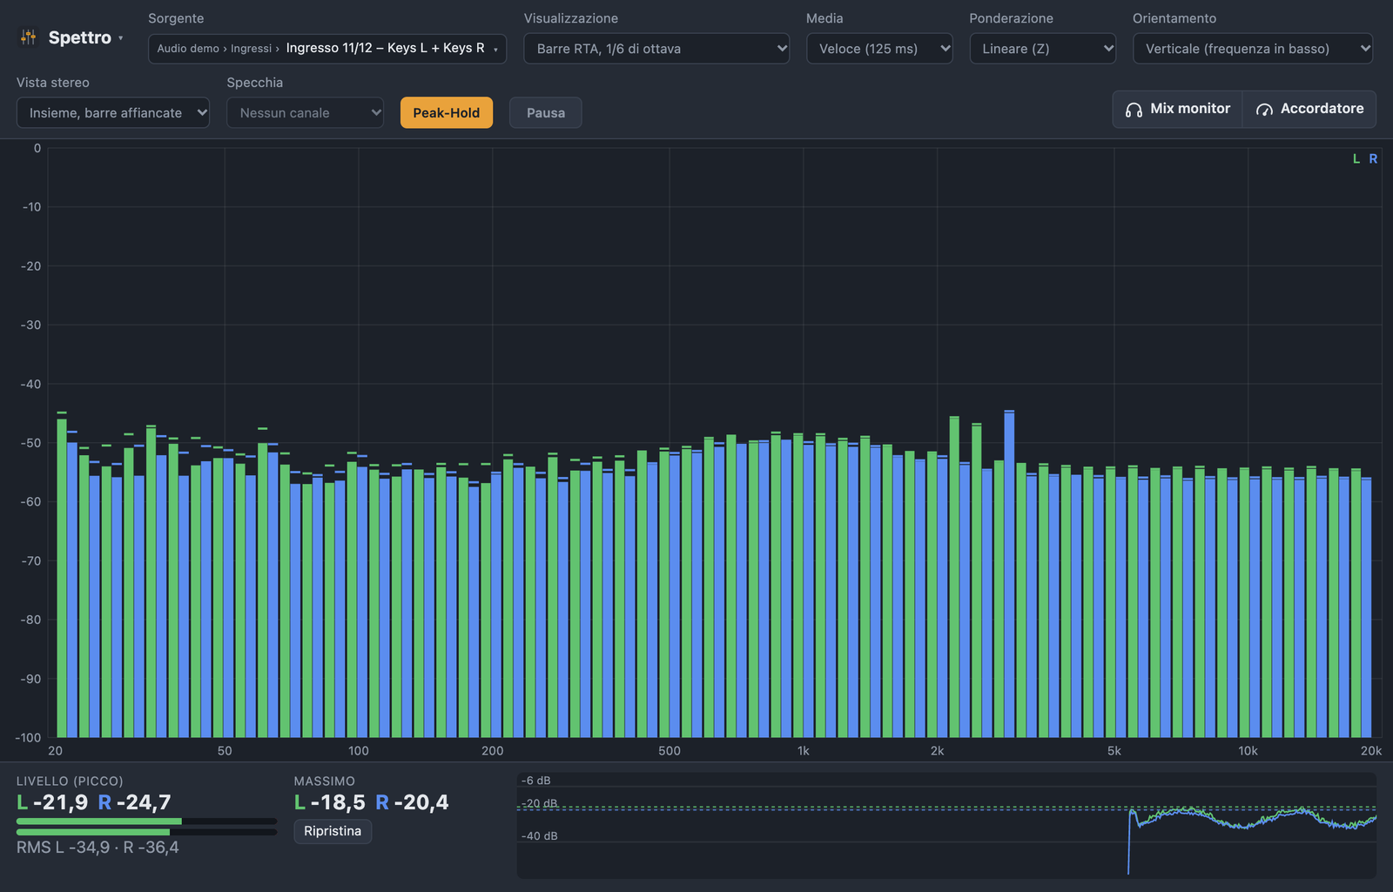The height and width of the screenshot is (892, 1393).
Task: Open the Sorgente input selector Ingresso 11/12
Action: [327, 49]
